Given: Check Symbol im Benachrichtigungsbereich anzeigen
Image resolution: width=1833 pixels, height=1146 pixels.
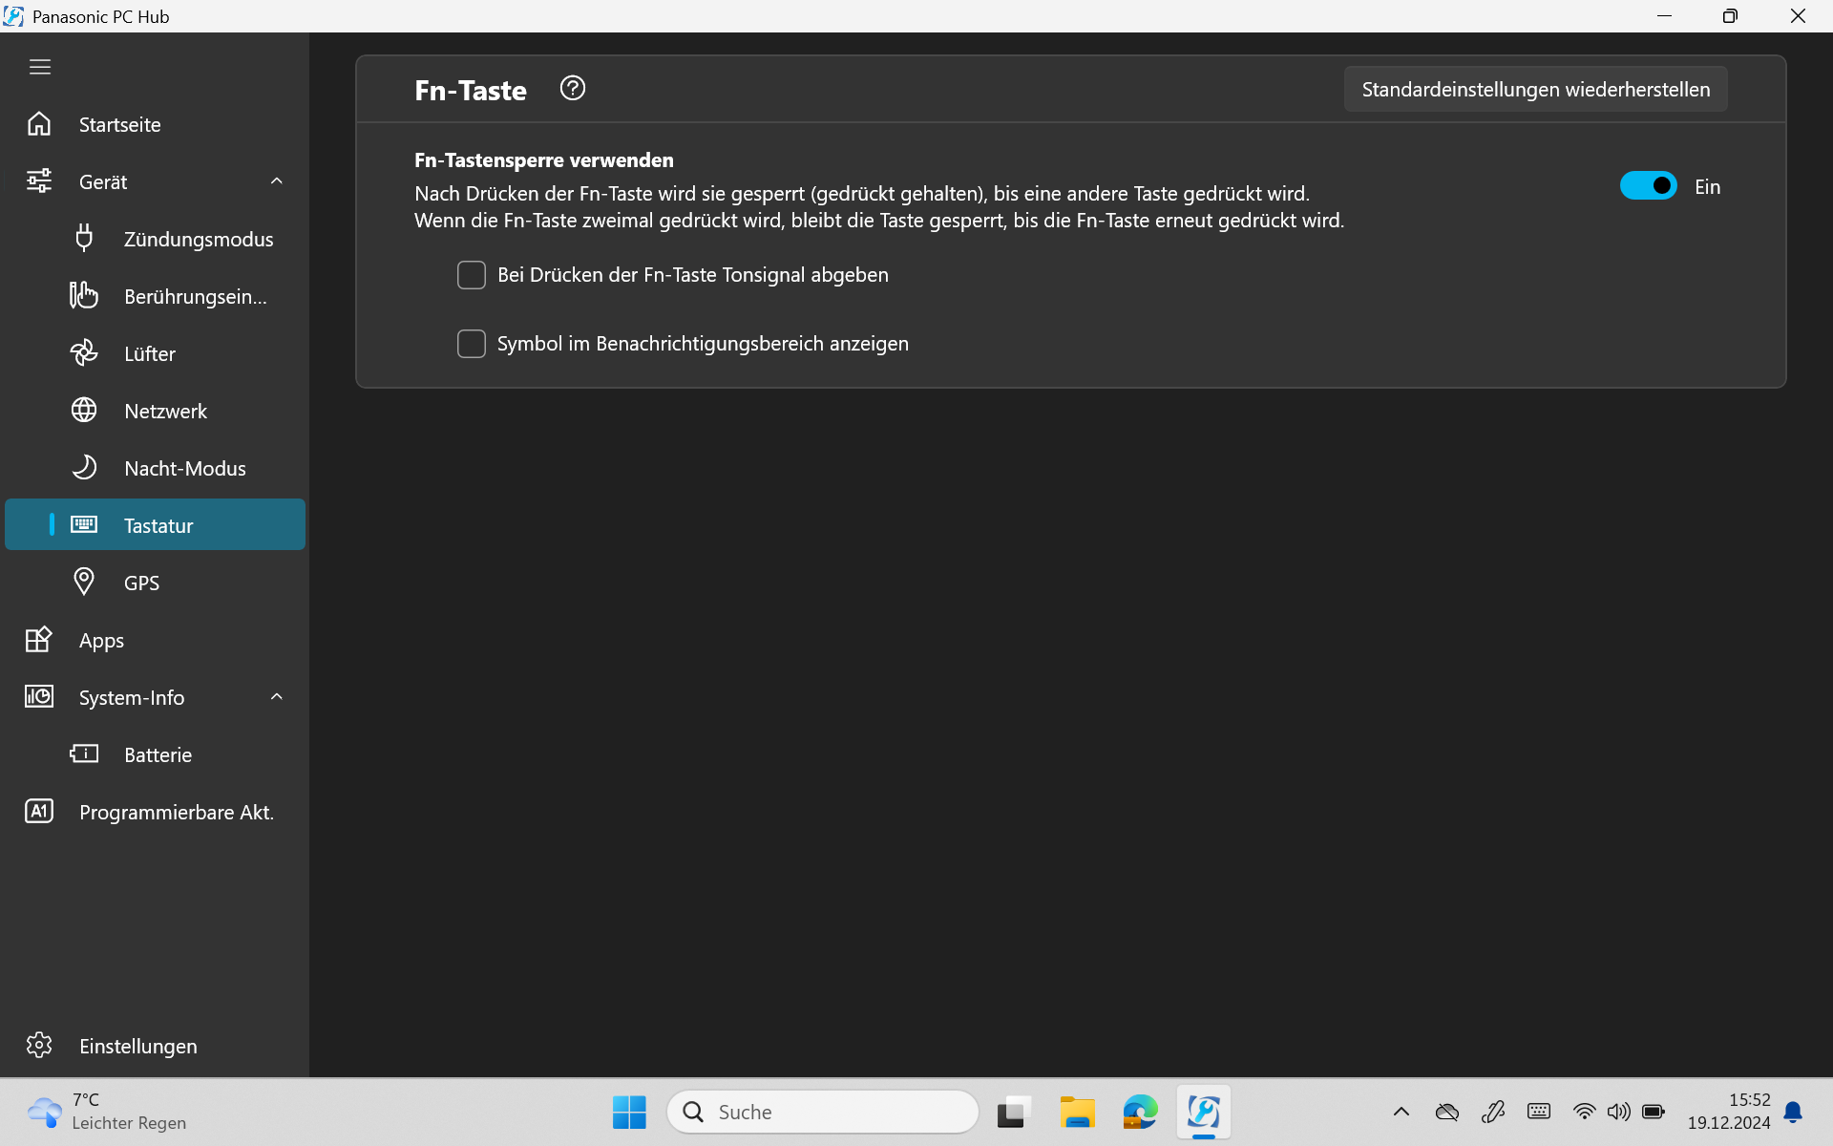Looking at the screenshot, I should pos(472,344).
